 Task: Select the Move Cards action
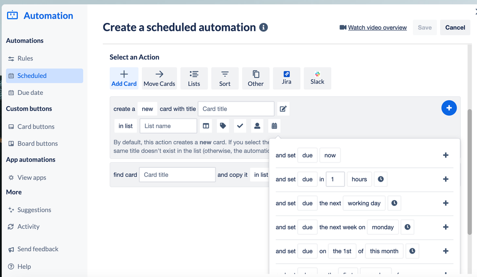tap(159, 78)
